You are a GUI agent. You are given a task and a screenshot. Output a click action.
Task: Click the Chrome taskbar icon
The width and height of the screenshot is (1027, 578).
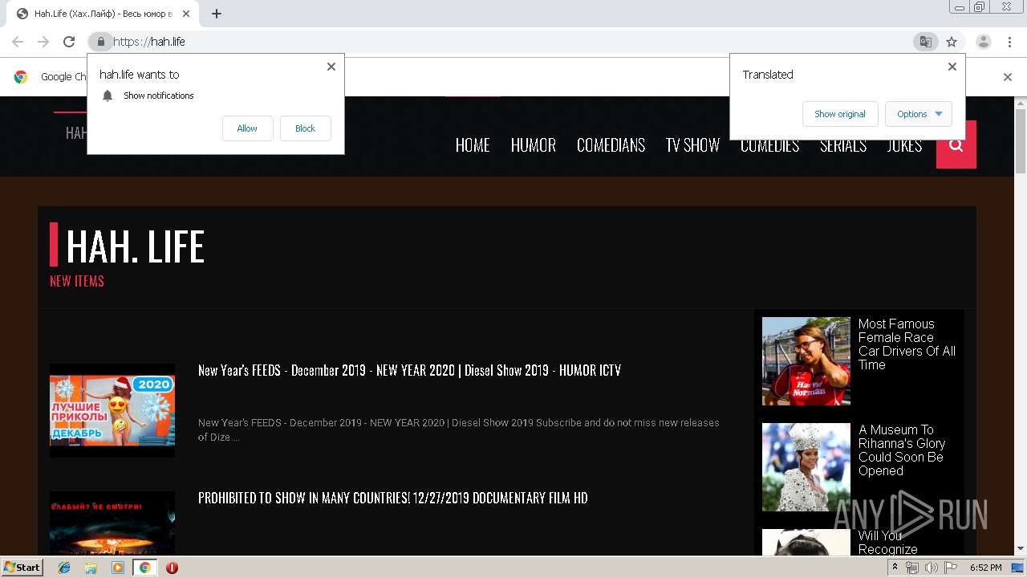[144, 568]
